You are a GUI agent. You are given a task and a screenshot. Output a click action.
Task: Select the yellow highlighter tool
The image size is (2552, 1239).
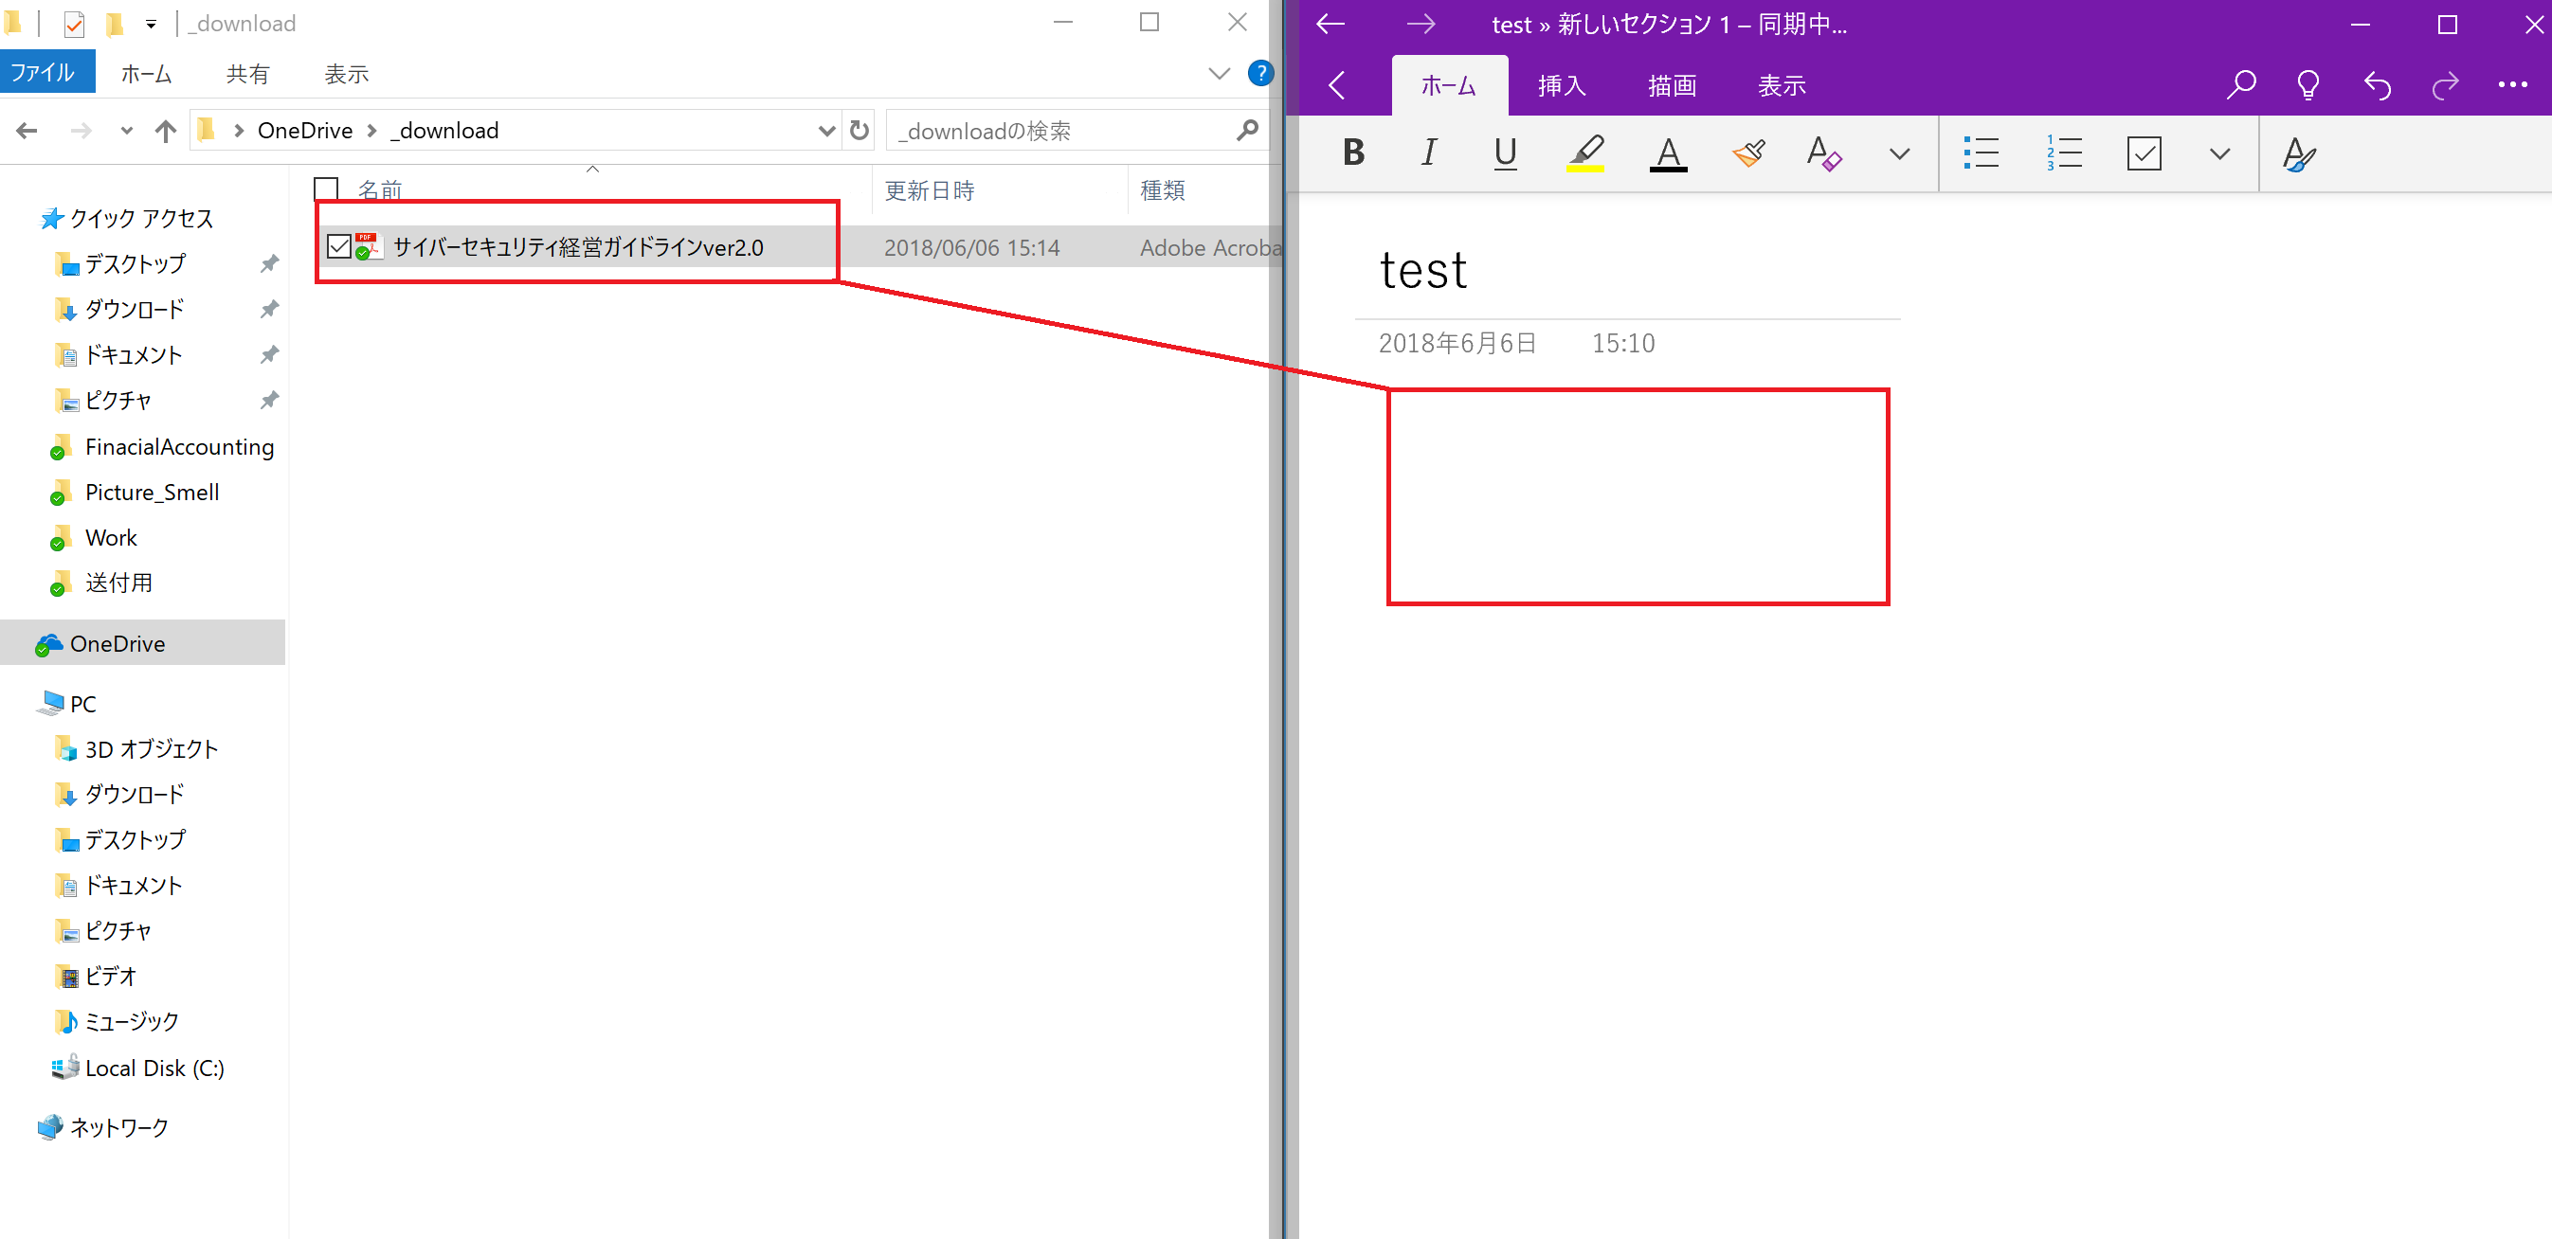click(1586, 153)
